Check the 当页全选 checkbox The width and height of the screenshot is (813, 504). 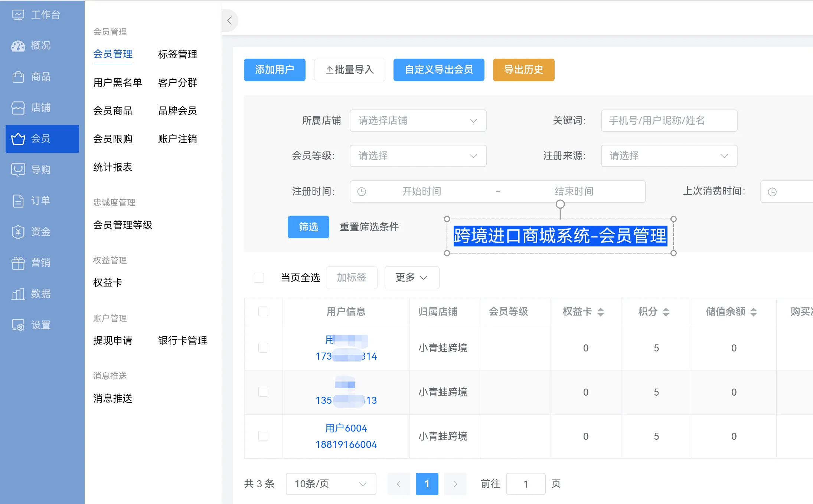[259, 278]
